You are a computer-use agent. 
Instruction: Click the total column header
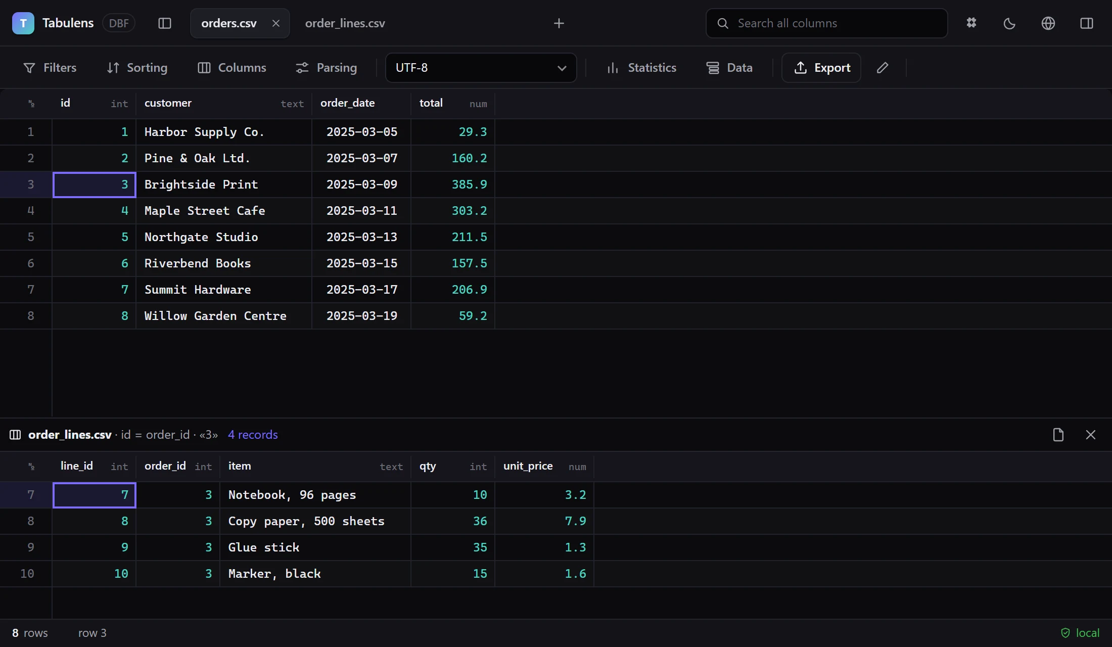[453, 104]
